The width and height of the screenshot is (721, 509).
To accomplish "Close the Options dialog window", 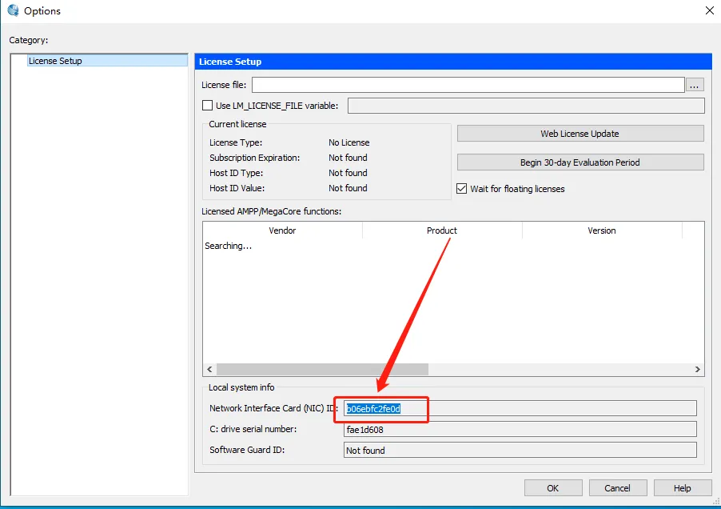I will tap(710, 10).
